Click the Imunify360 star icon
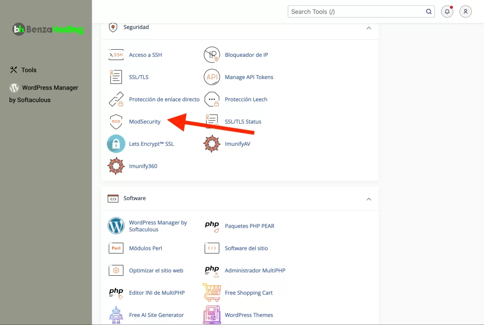The image size is (484, 325). click(x=116, y=166)
